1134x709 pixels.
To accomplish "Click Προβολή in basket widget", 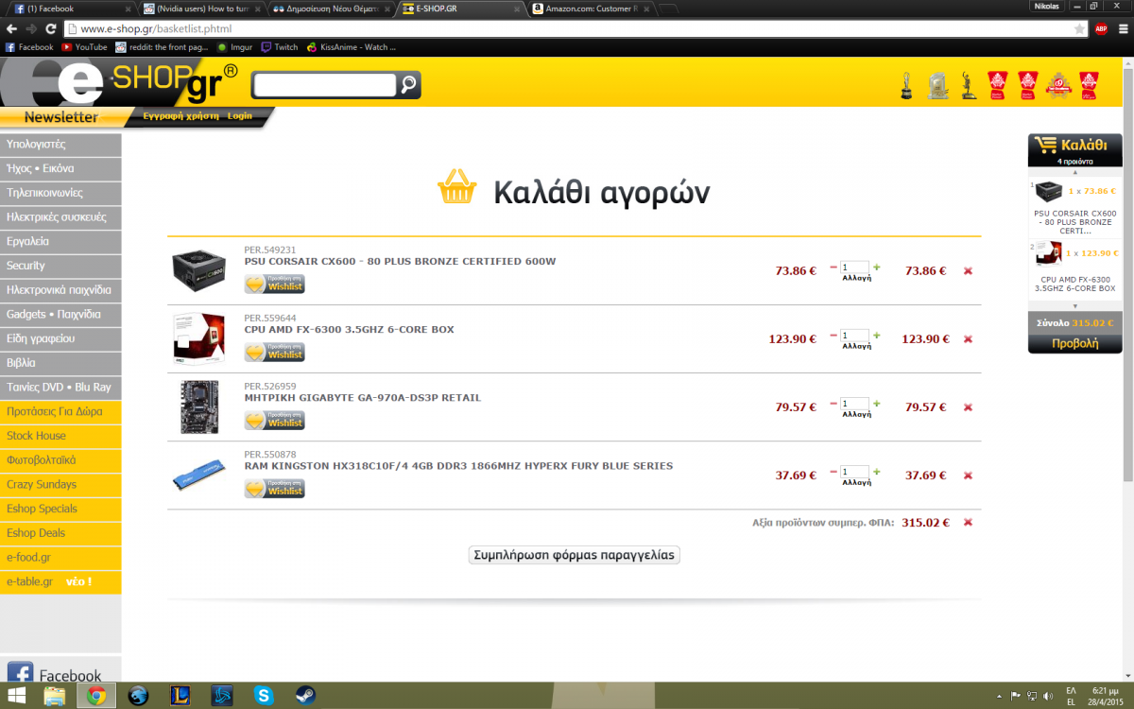I will (1075, 344).
